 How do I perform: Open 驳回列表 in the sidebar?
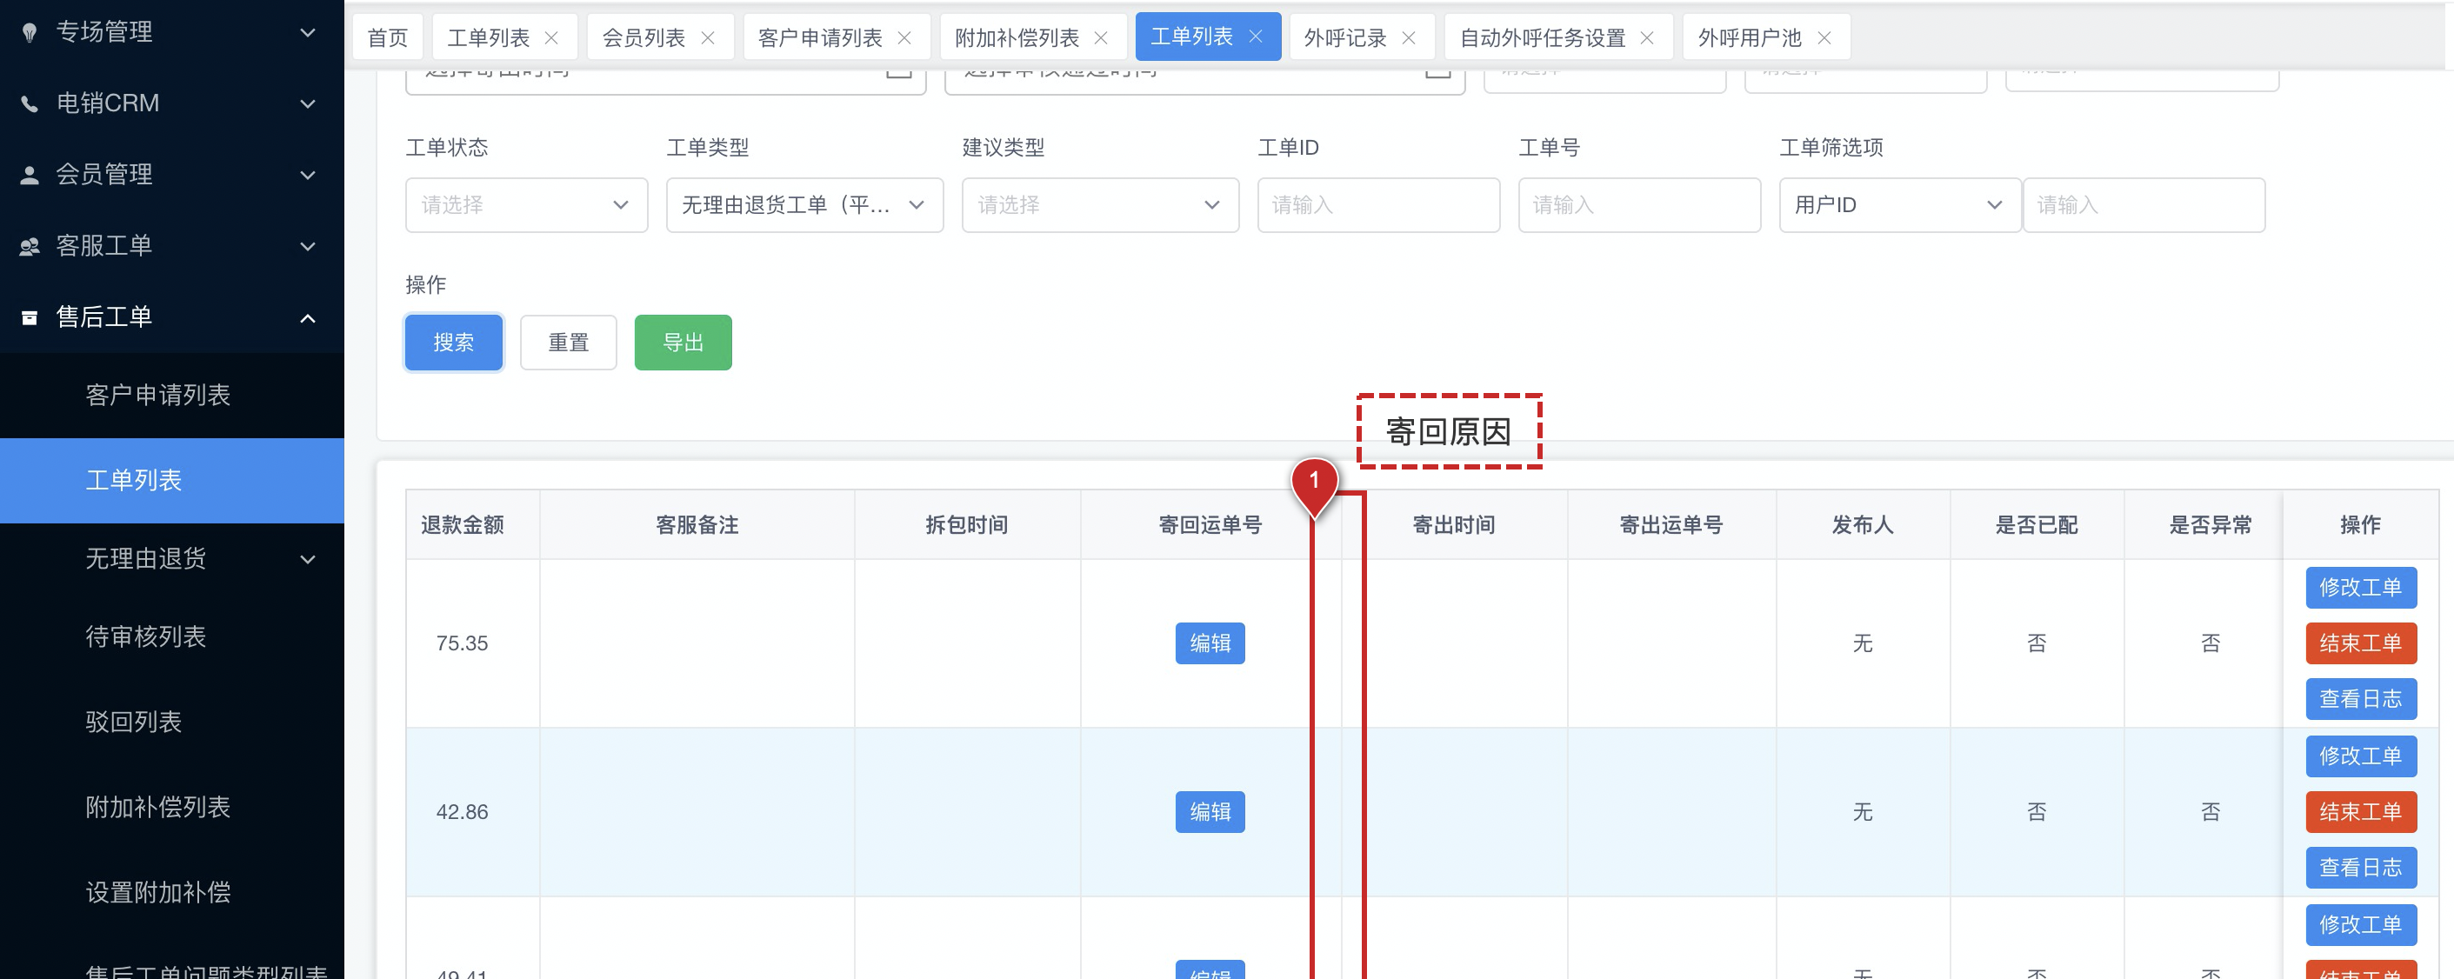coord(171,723)
